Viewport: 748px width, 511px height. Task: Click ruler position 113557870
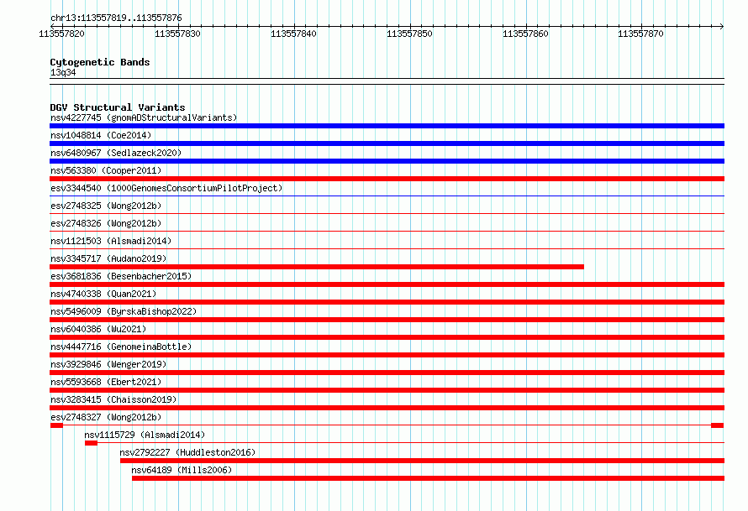(x=640, y=34)
